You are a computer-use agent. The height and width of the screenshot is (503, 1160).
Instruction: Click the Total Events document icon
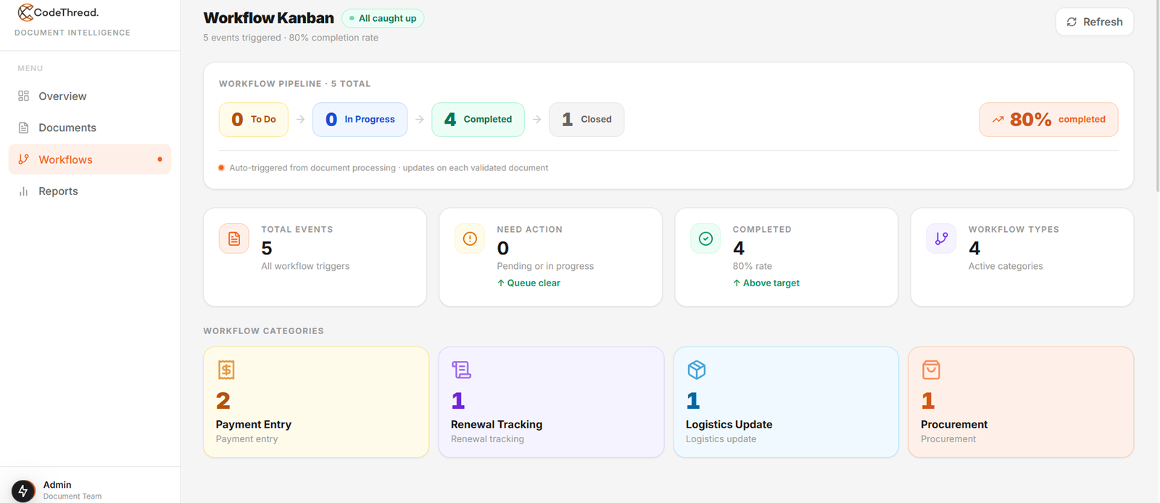coord(234,238)
